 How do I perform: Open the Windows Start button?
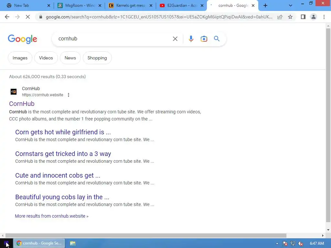6,243
